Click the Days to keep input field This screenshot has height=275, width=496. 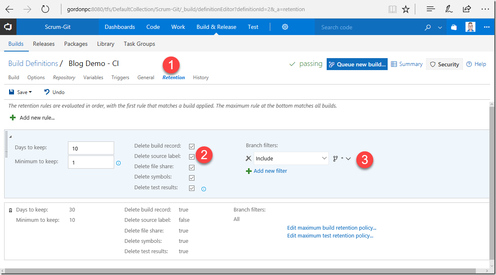pos(91,148)
